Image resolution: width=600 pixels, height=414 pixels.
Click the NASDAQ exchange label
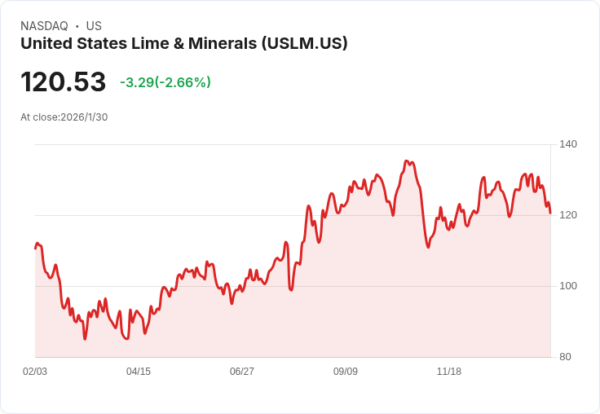tap(44, 26)
